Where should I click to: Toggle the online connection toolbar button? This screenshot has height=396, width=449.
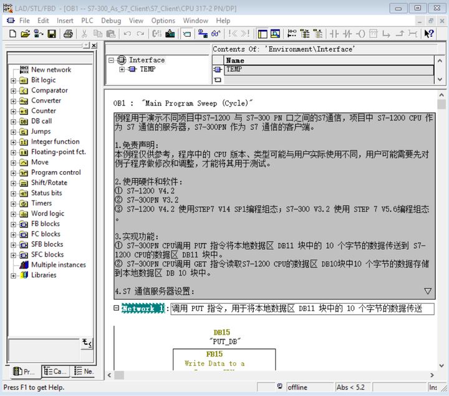point(203,34)
